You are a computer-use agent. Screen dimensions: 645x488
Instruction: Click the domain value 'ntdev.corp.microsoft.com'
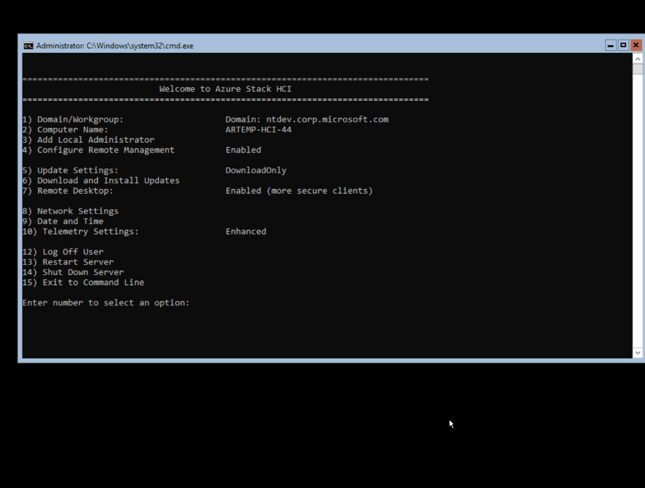click(x=327, y=119)
